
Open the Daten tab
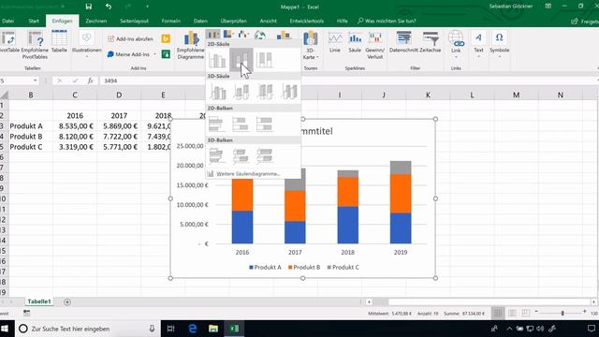click(x=200, y=21)
